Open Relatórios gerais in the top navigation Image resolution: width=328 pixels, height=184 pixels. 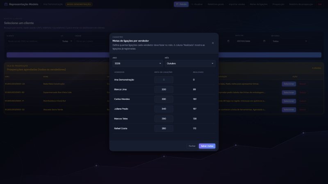click(216, 4)
